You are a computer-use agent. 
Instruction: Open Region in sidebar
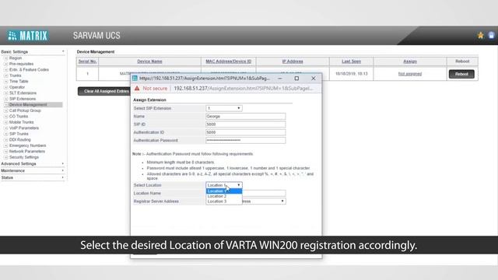pos(16,58)
